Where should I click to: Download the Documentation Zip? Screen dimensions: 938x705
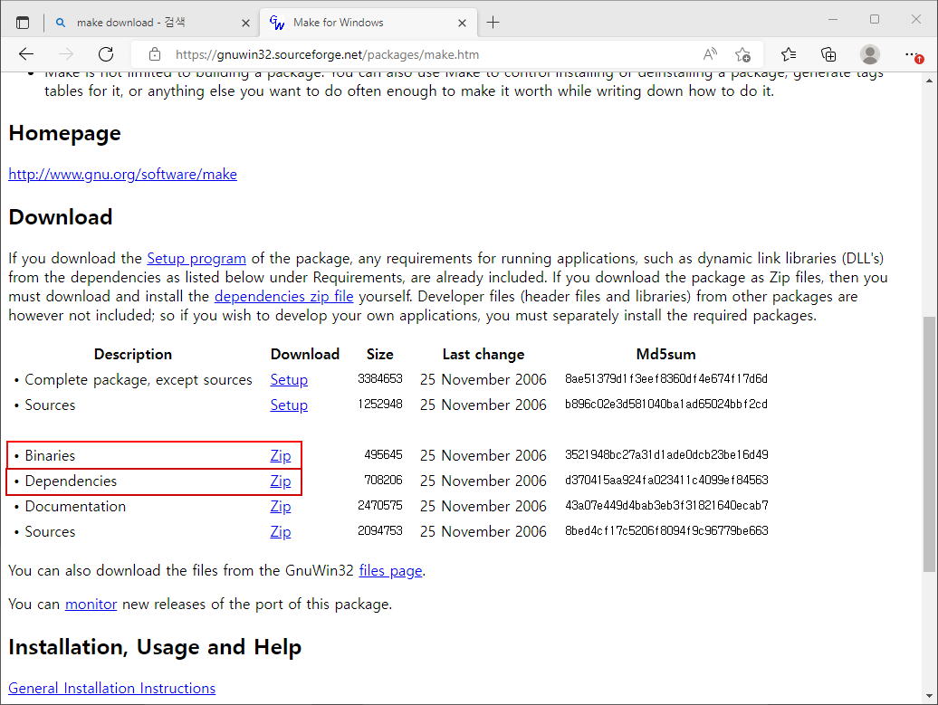pos(281,506)
